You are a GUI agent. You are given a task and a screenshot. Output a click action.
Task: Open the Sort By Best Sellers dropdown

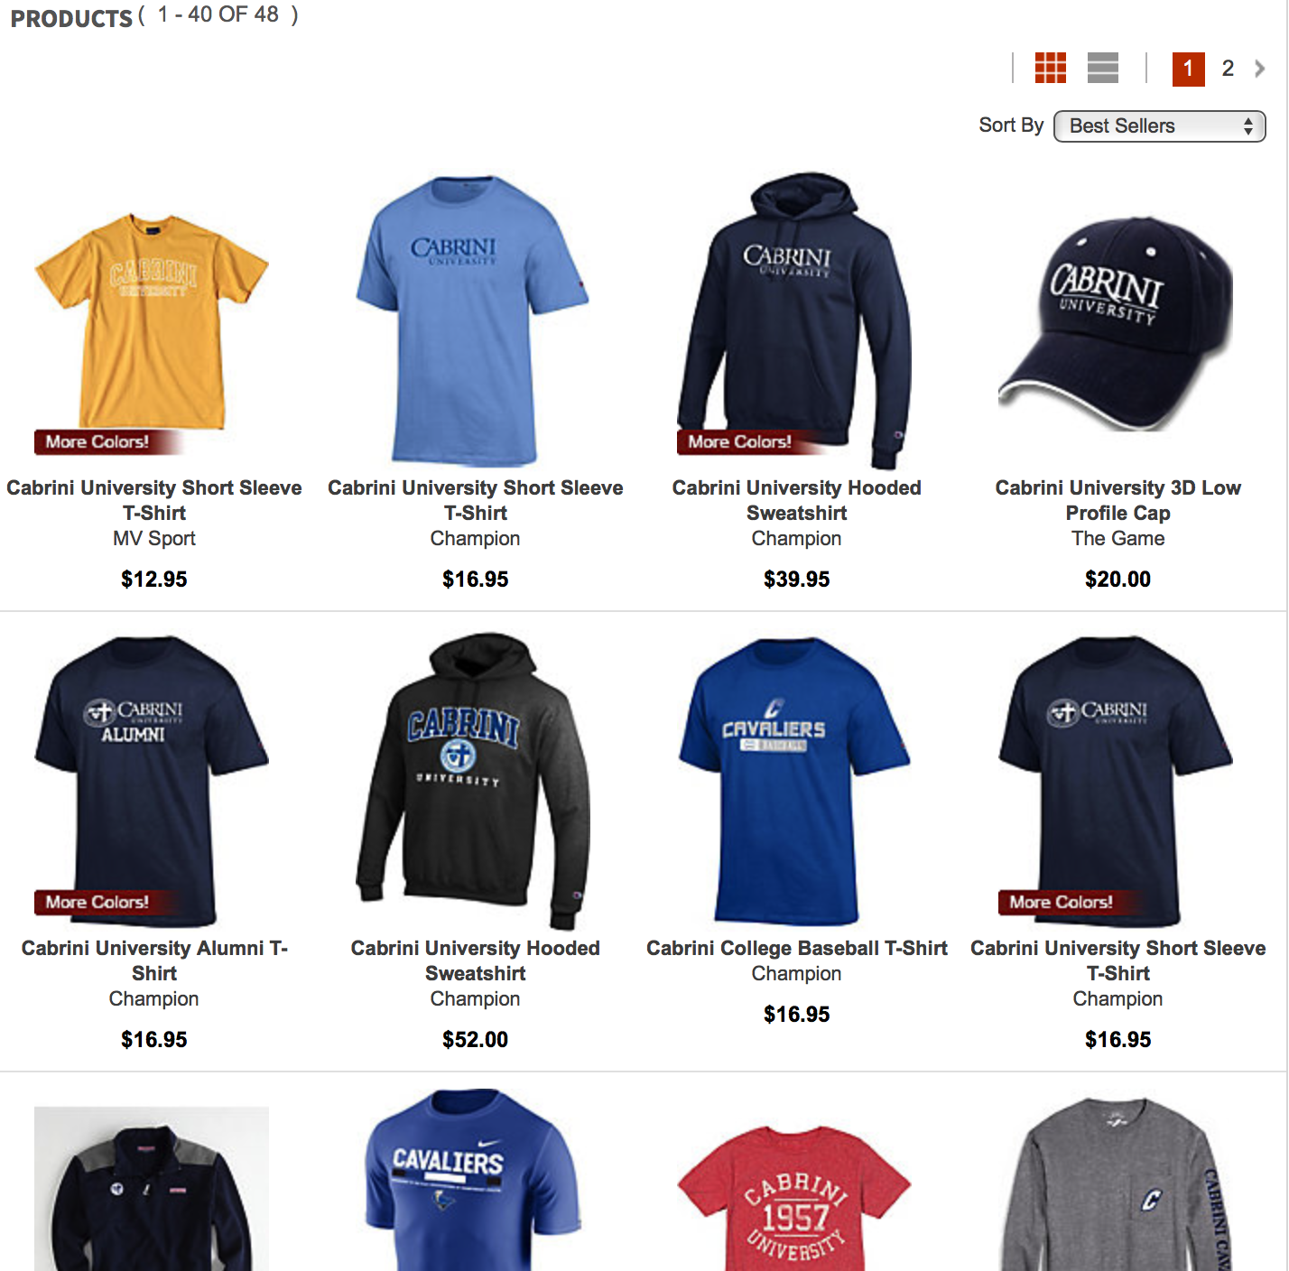pyautogui.click(x=1160, y=125)
